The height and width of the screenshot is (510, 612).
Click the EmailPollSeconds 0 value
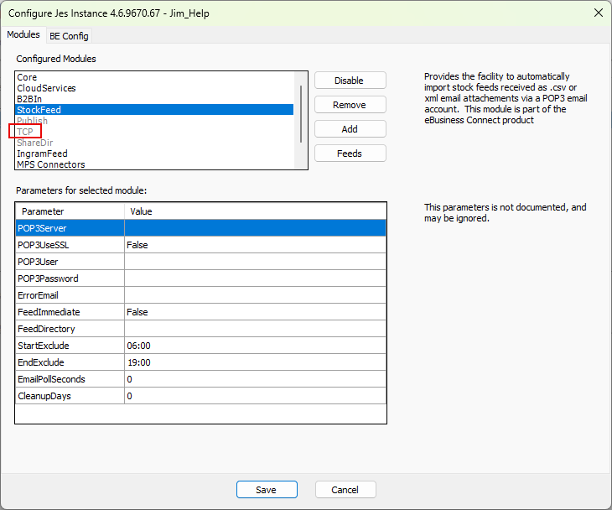click(255, 379)
